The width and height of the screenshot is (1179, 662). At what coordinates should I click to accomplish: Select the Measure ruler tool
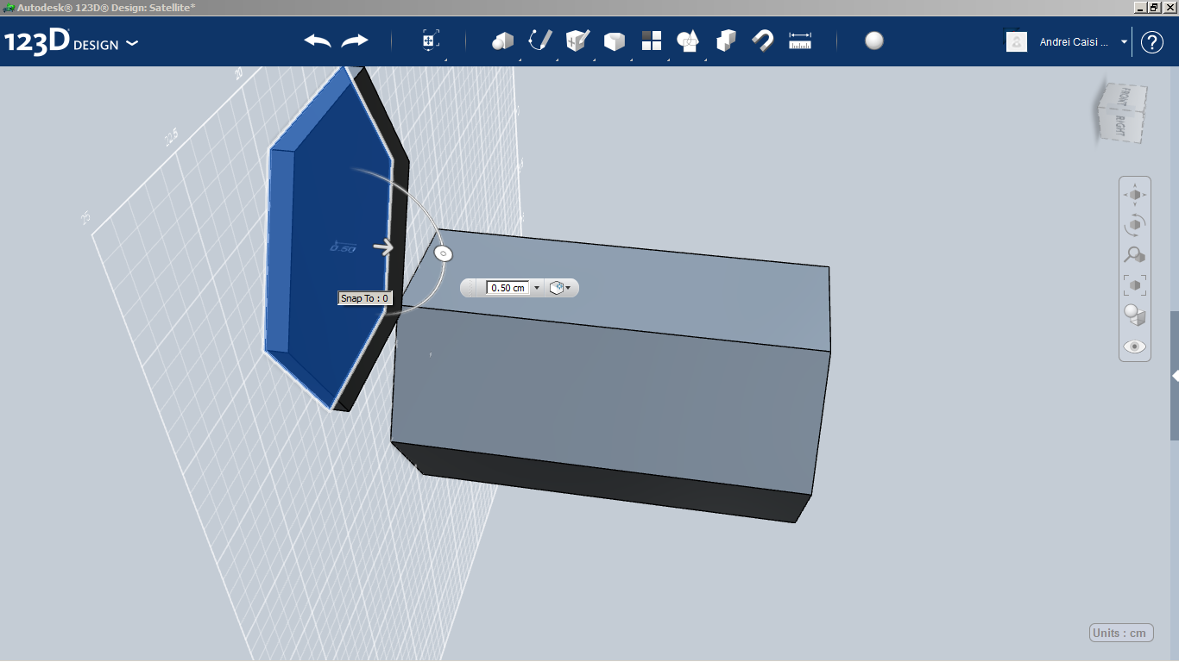tap(801, 41)
